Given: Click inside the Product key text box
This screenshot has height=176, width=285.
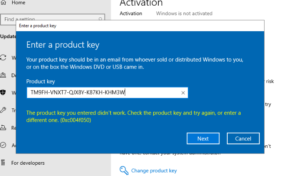Looking at the screenshot, I should 107,93.
